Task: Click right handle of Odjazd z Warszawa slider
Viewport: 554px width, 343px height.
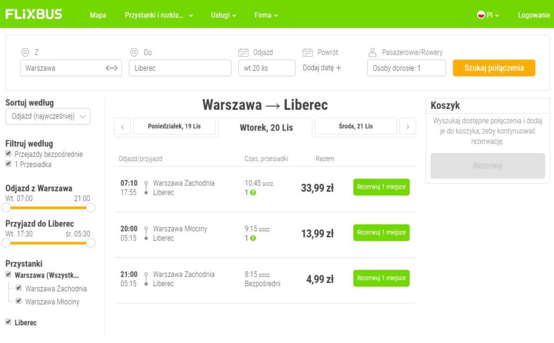Action: [91, 208]
